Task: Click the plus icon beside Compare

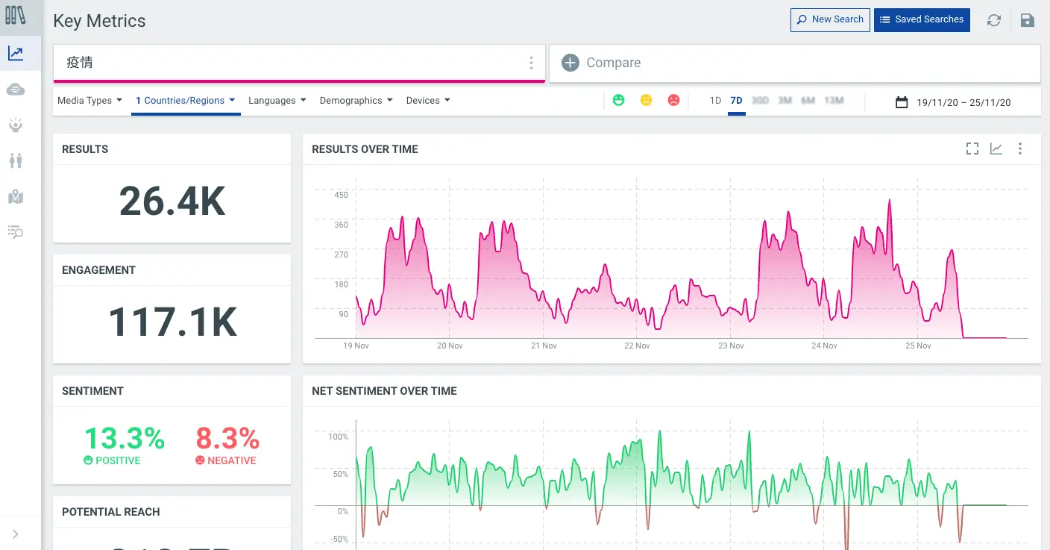Action: [570, 63]
